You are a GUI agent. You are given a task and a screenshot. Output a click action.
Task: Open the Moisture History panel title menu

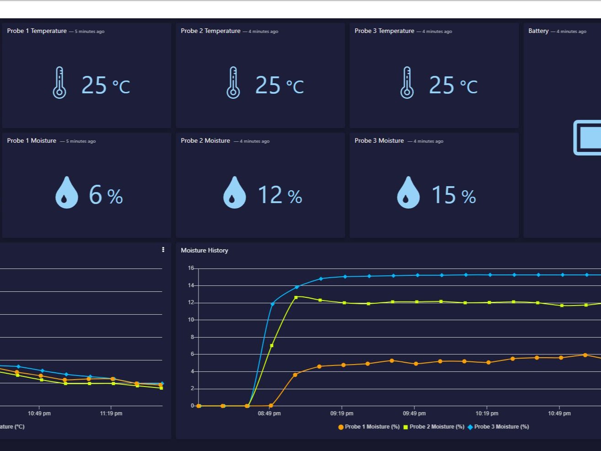pyautogui.click(x=204, y=250)
